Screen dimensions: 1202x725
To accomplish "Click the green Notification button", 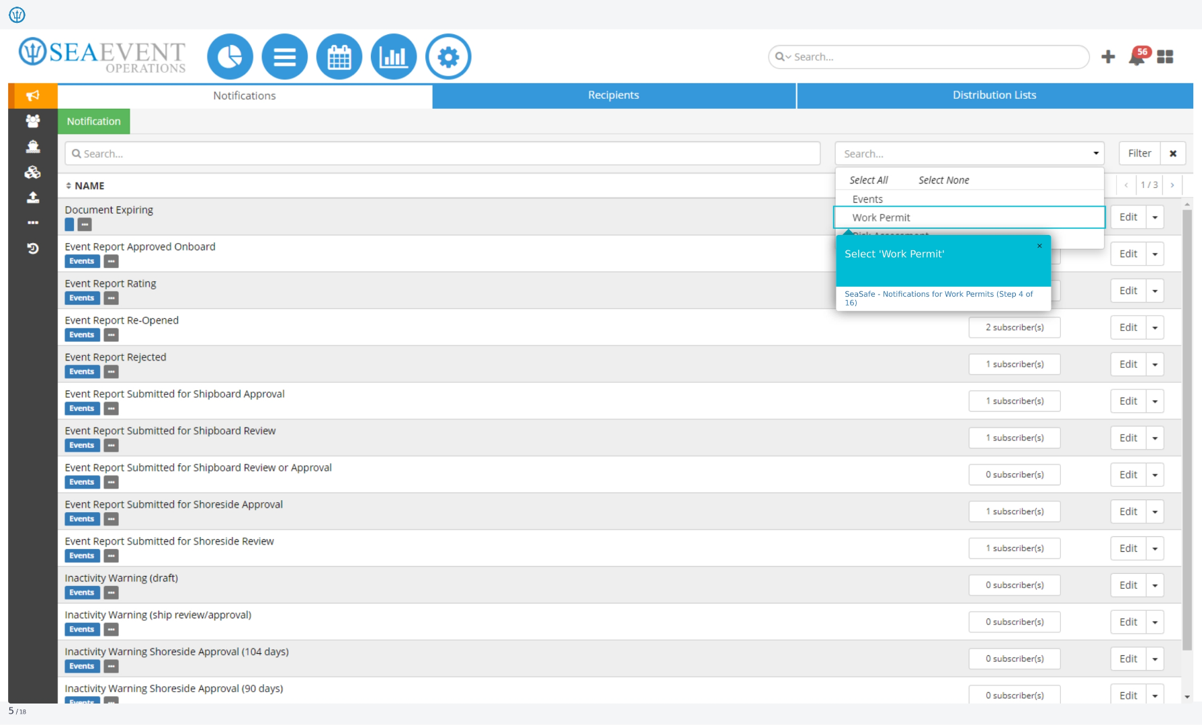I will click(93, 122).
